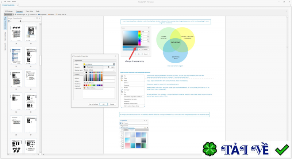Close the Page Thumbnails panel

[x=39, y=18]
